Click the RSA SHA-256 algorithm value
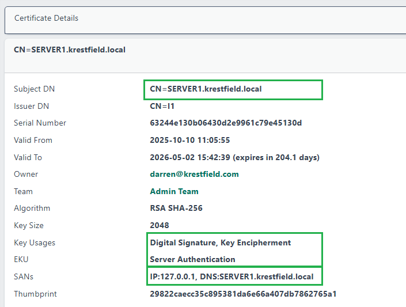The width and height of the screenshot is (406, 307). point(176,208)
